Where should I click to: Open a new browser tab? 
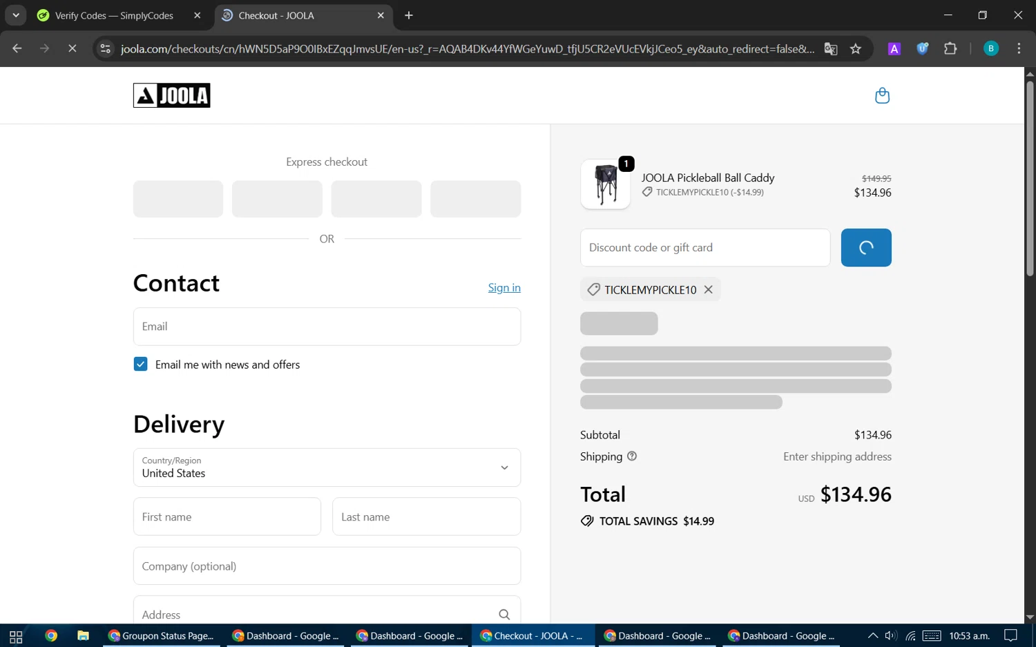coord(409,15)
